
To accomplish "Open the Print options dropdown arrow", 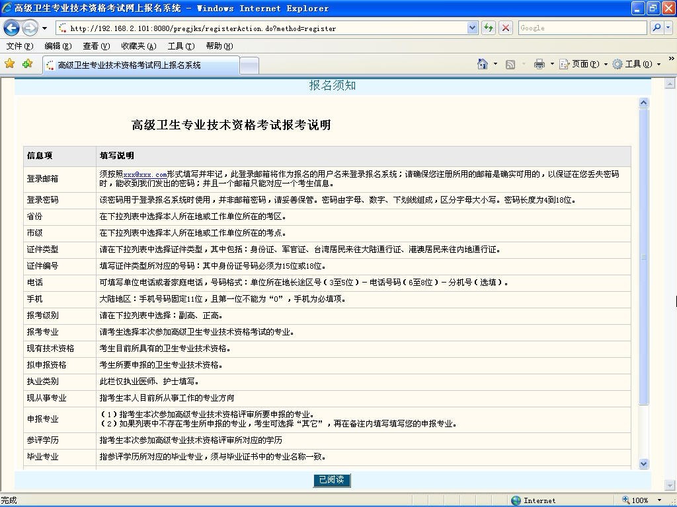I will 552,64.
